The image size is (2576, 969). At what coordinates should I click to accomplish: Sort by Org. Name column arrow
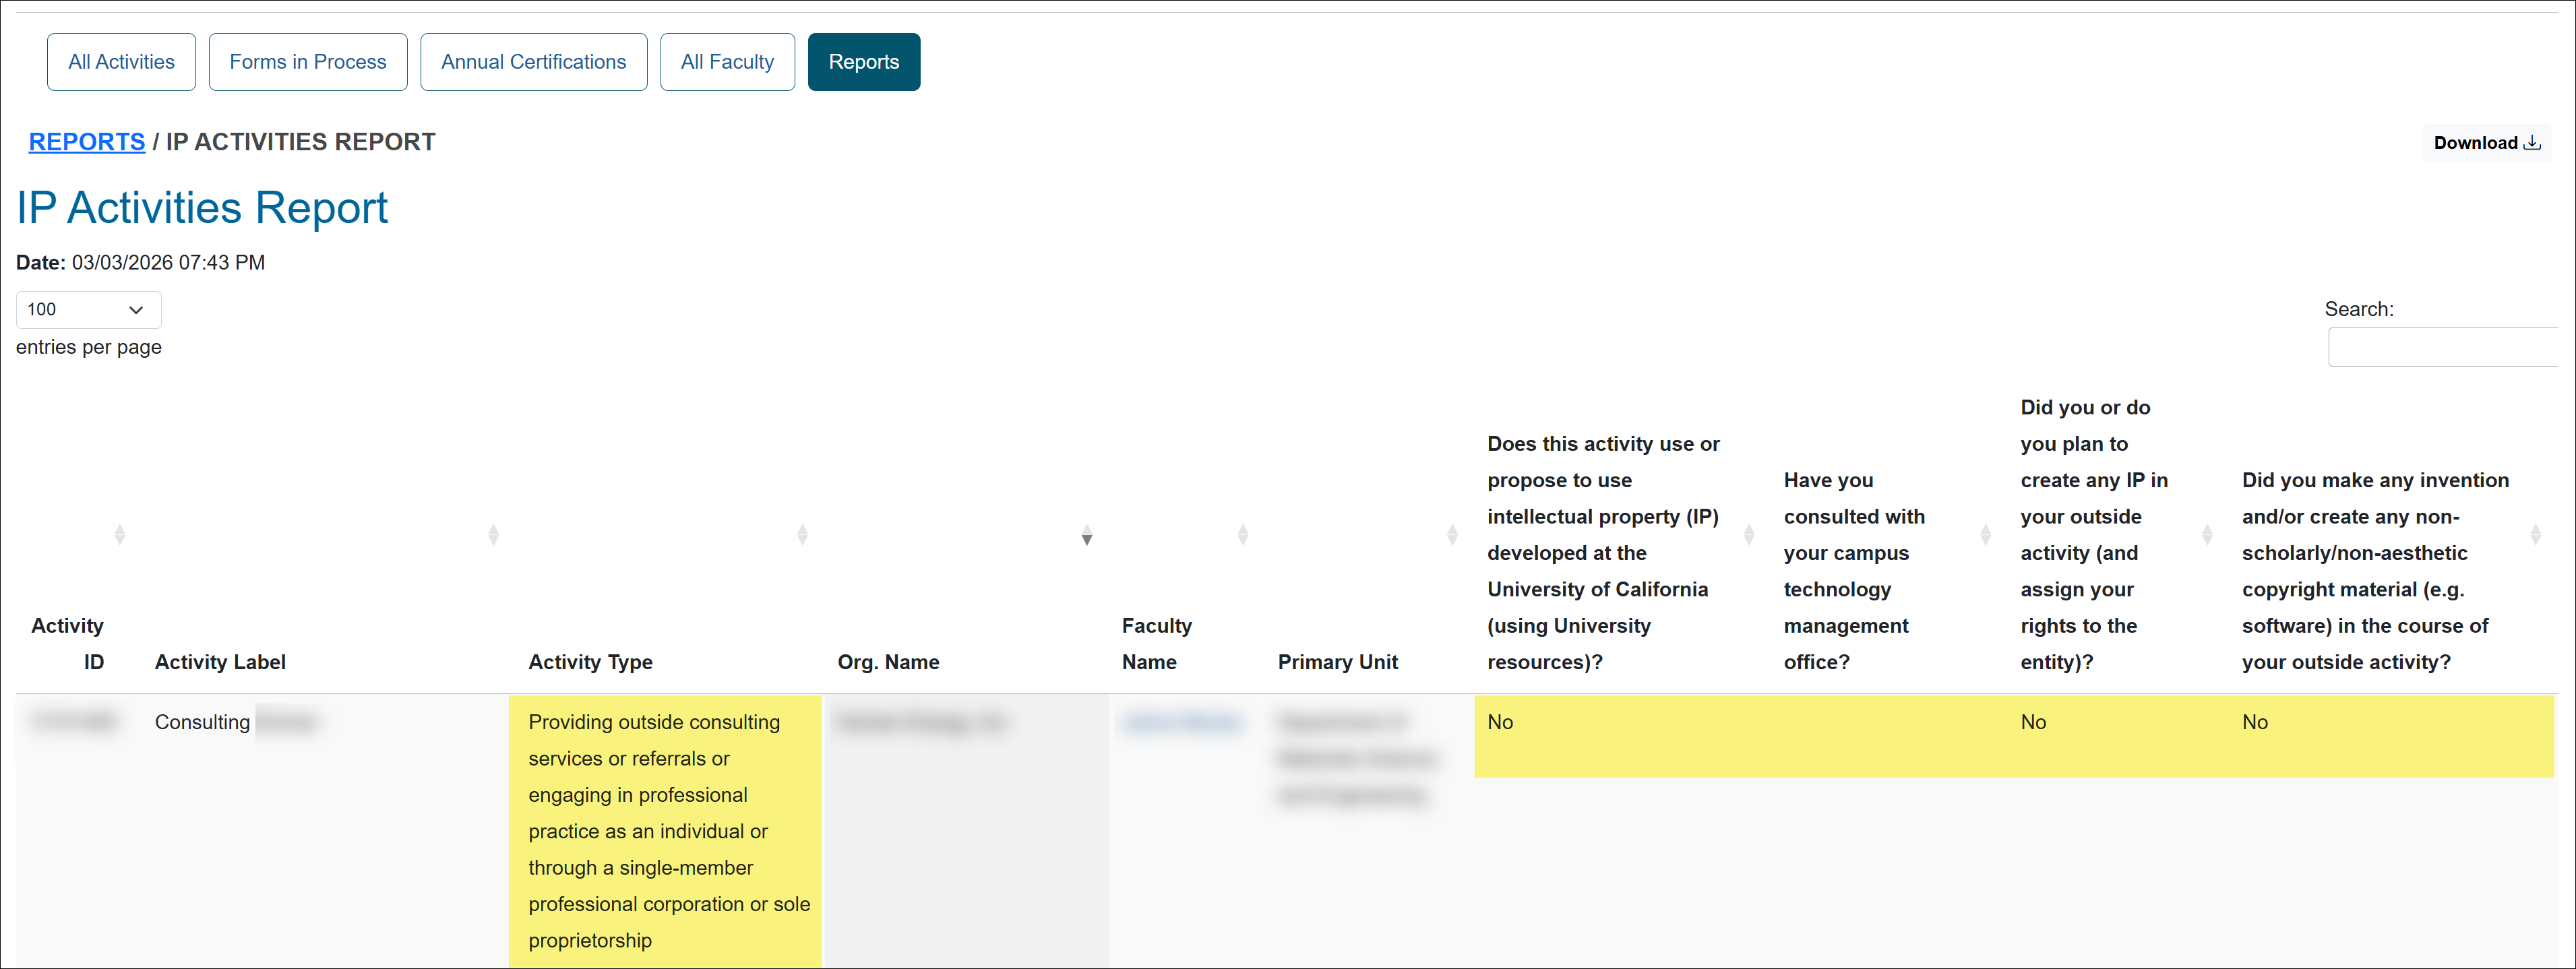[x=1087, y=535]
